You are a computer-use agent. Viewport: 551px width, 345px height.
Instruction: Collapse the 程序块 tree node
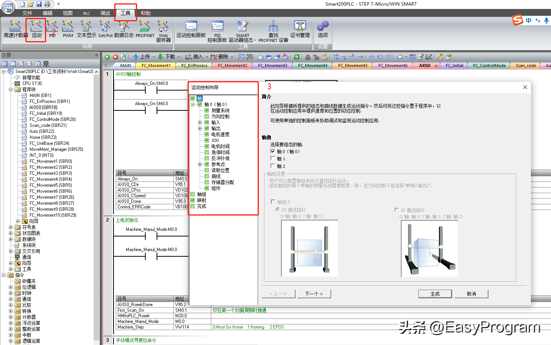click(11, 89)
